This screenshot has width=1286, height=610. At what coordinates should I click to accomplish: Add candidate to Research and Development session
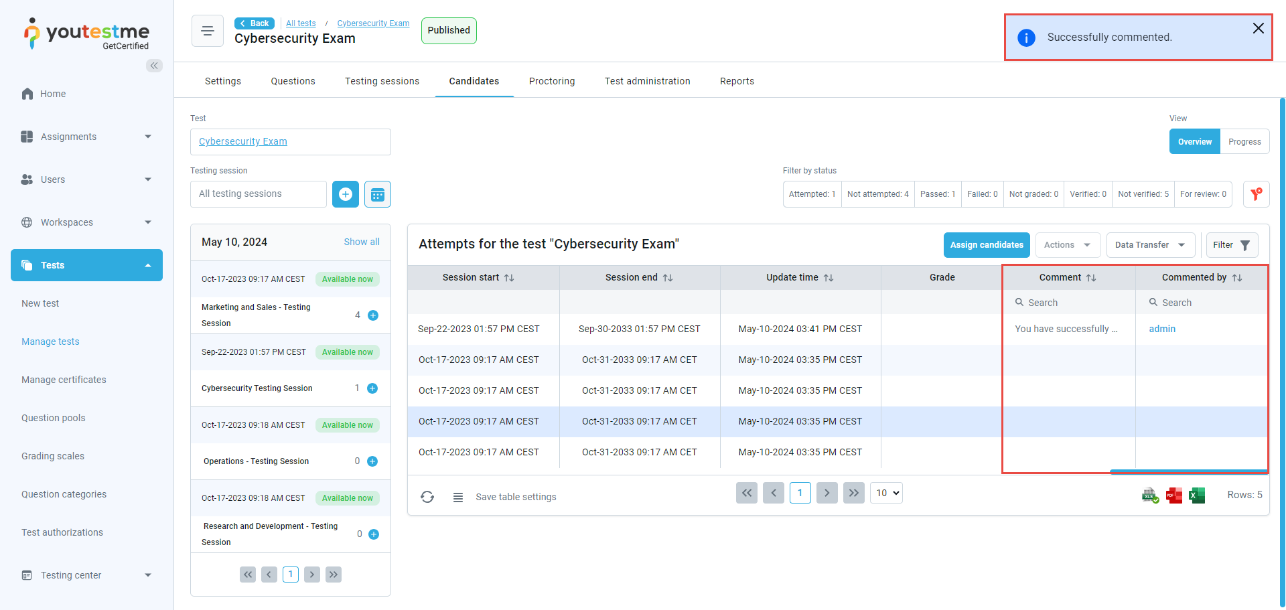[x=374, y=534]
